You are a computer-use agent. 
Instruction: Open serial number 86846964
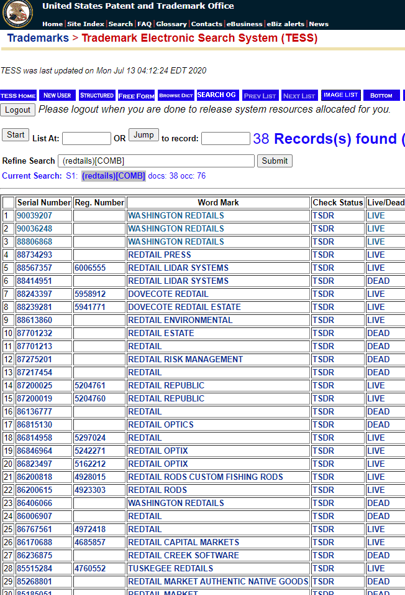tap(35, 451)
